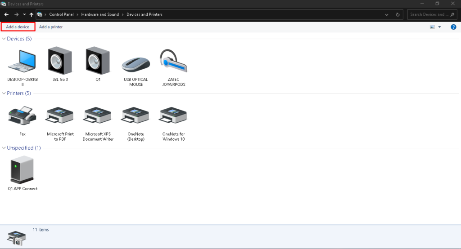Select the Q1 speaker device icon
The image size is (461, 249).
coord(98,61)
